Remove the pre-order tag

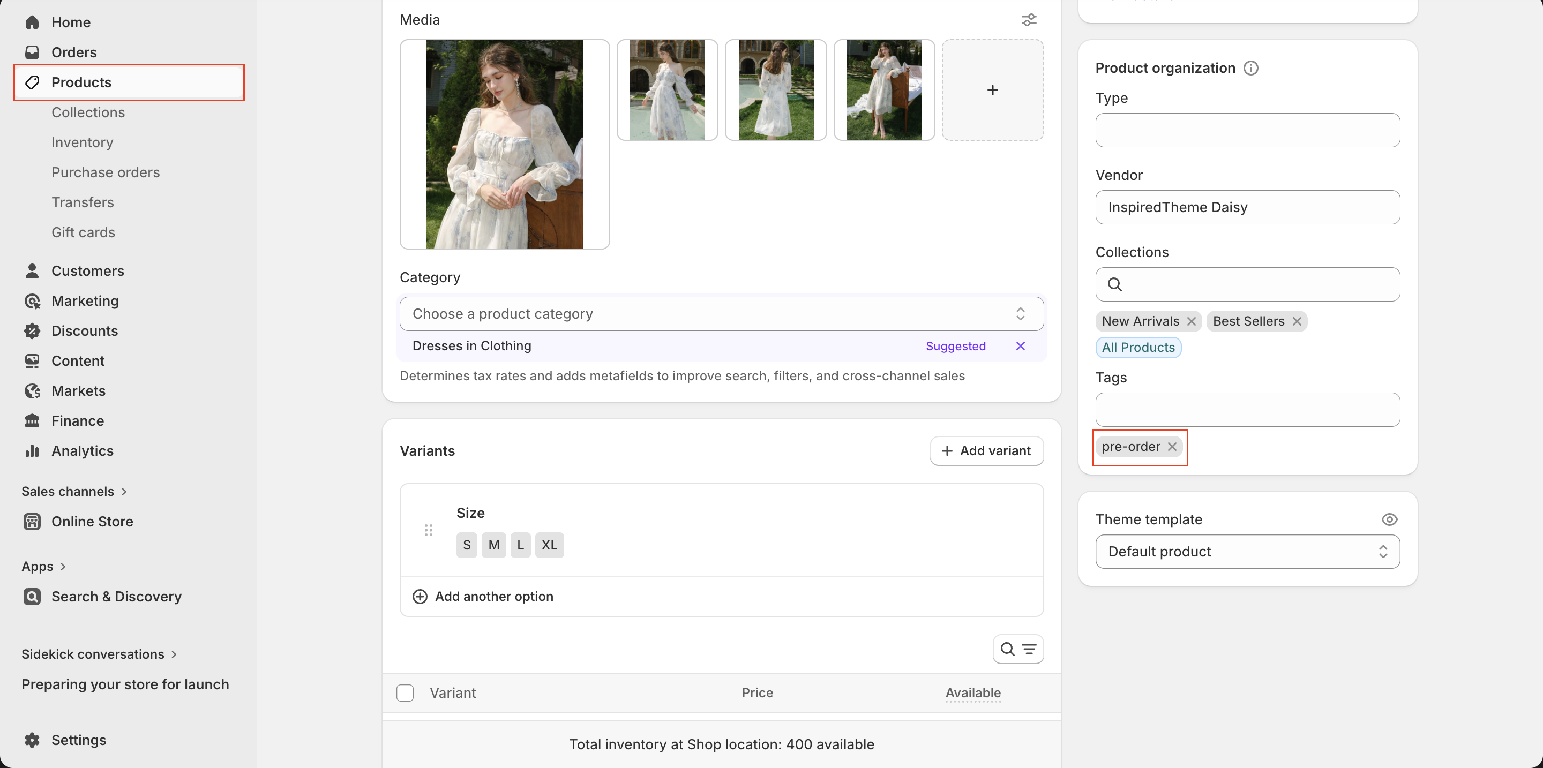pyautogui.click(x=1172, y=447)
